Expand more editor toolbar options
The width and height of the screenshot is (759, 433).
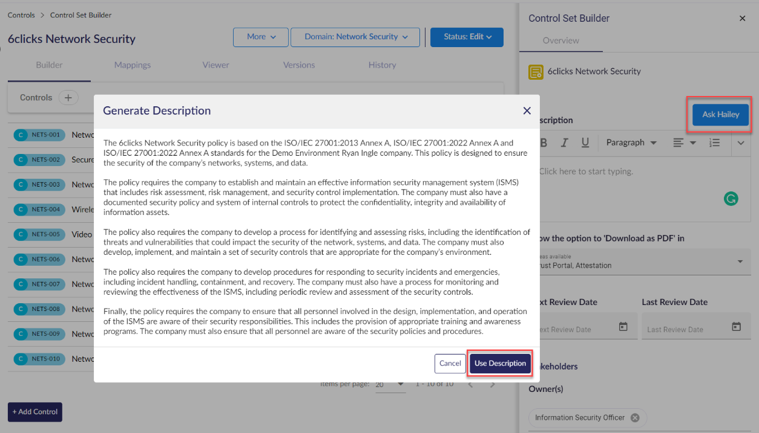pos(741,143)
